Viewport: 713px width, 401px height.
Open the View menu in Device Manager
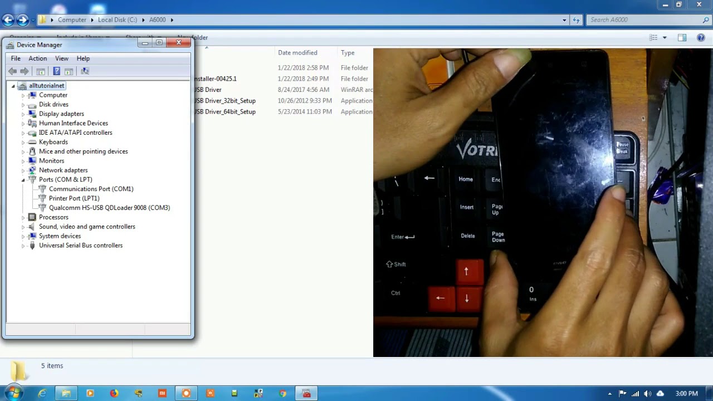(x=62, y=58)
